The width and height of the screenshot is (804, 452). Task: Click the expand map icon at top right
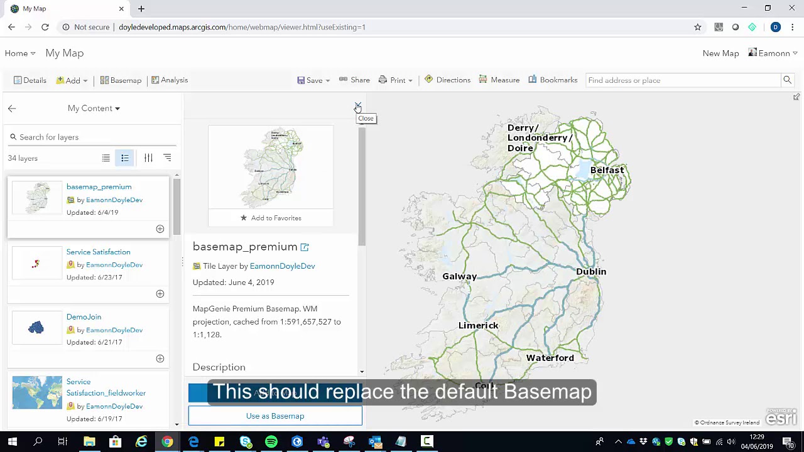tap(796, 97)
